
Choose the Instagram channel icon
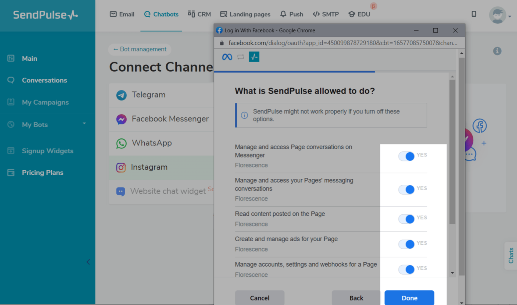pyautogui.click(x=121, y=167)
